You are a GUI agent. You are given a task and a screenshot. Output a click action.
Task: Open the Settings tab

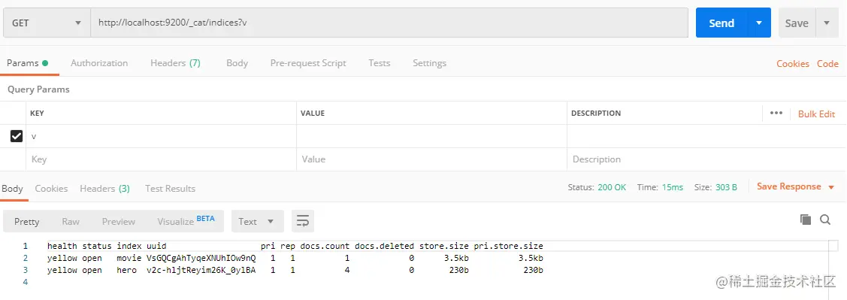tap(429, 63)
